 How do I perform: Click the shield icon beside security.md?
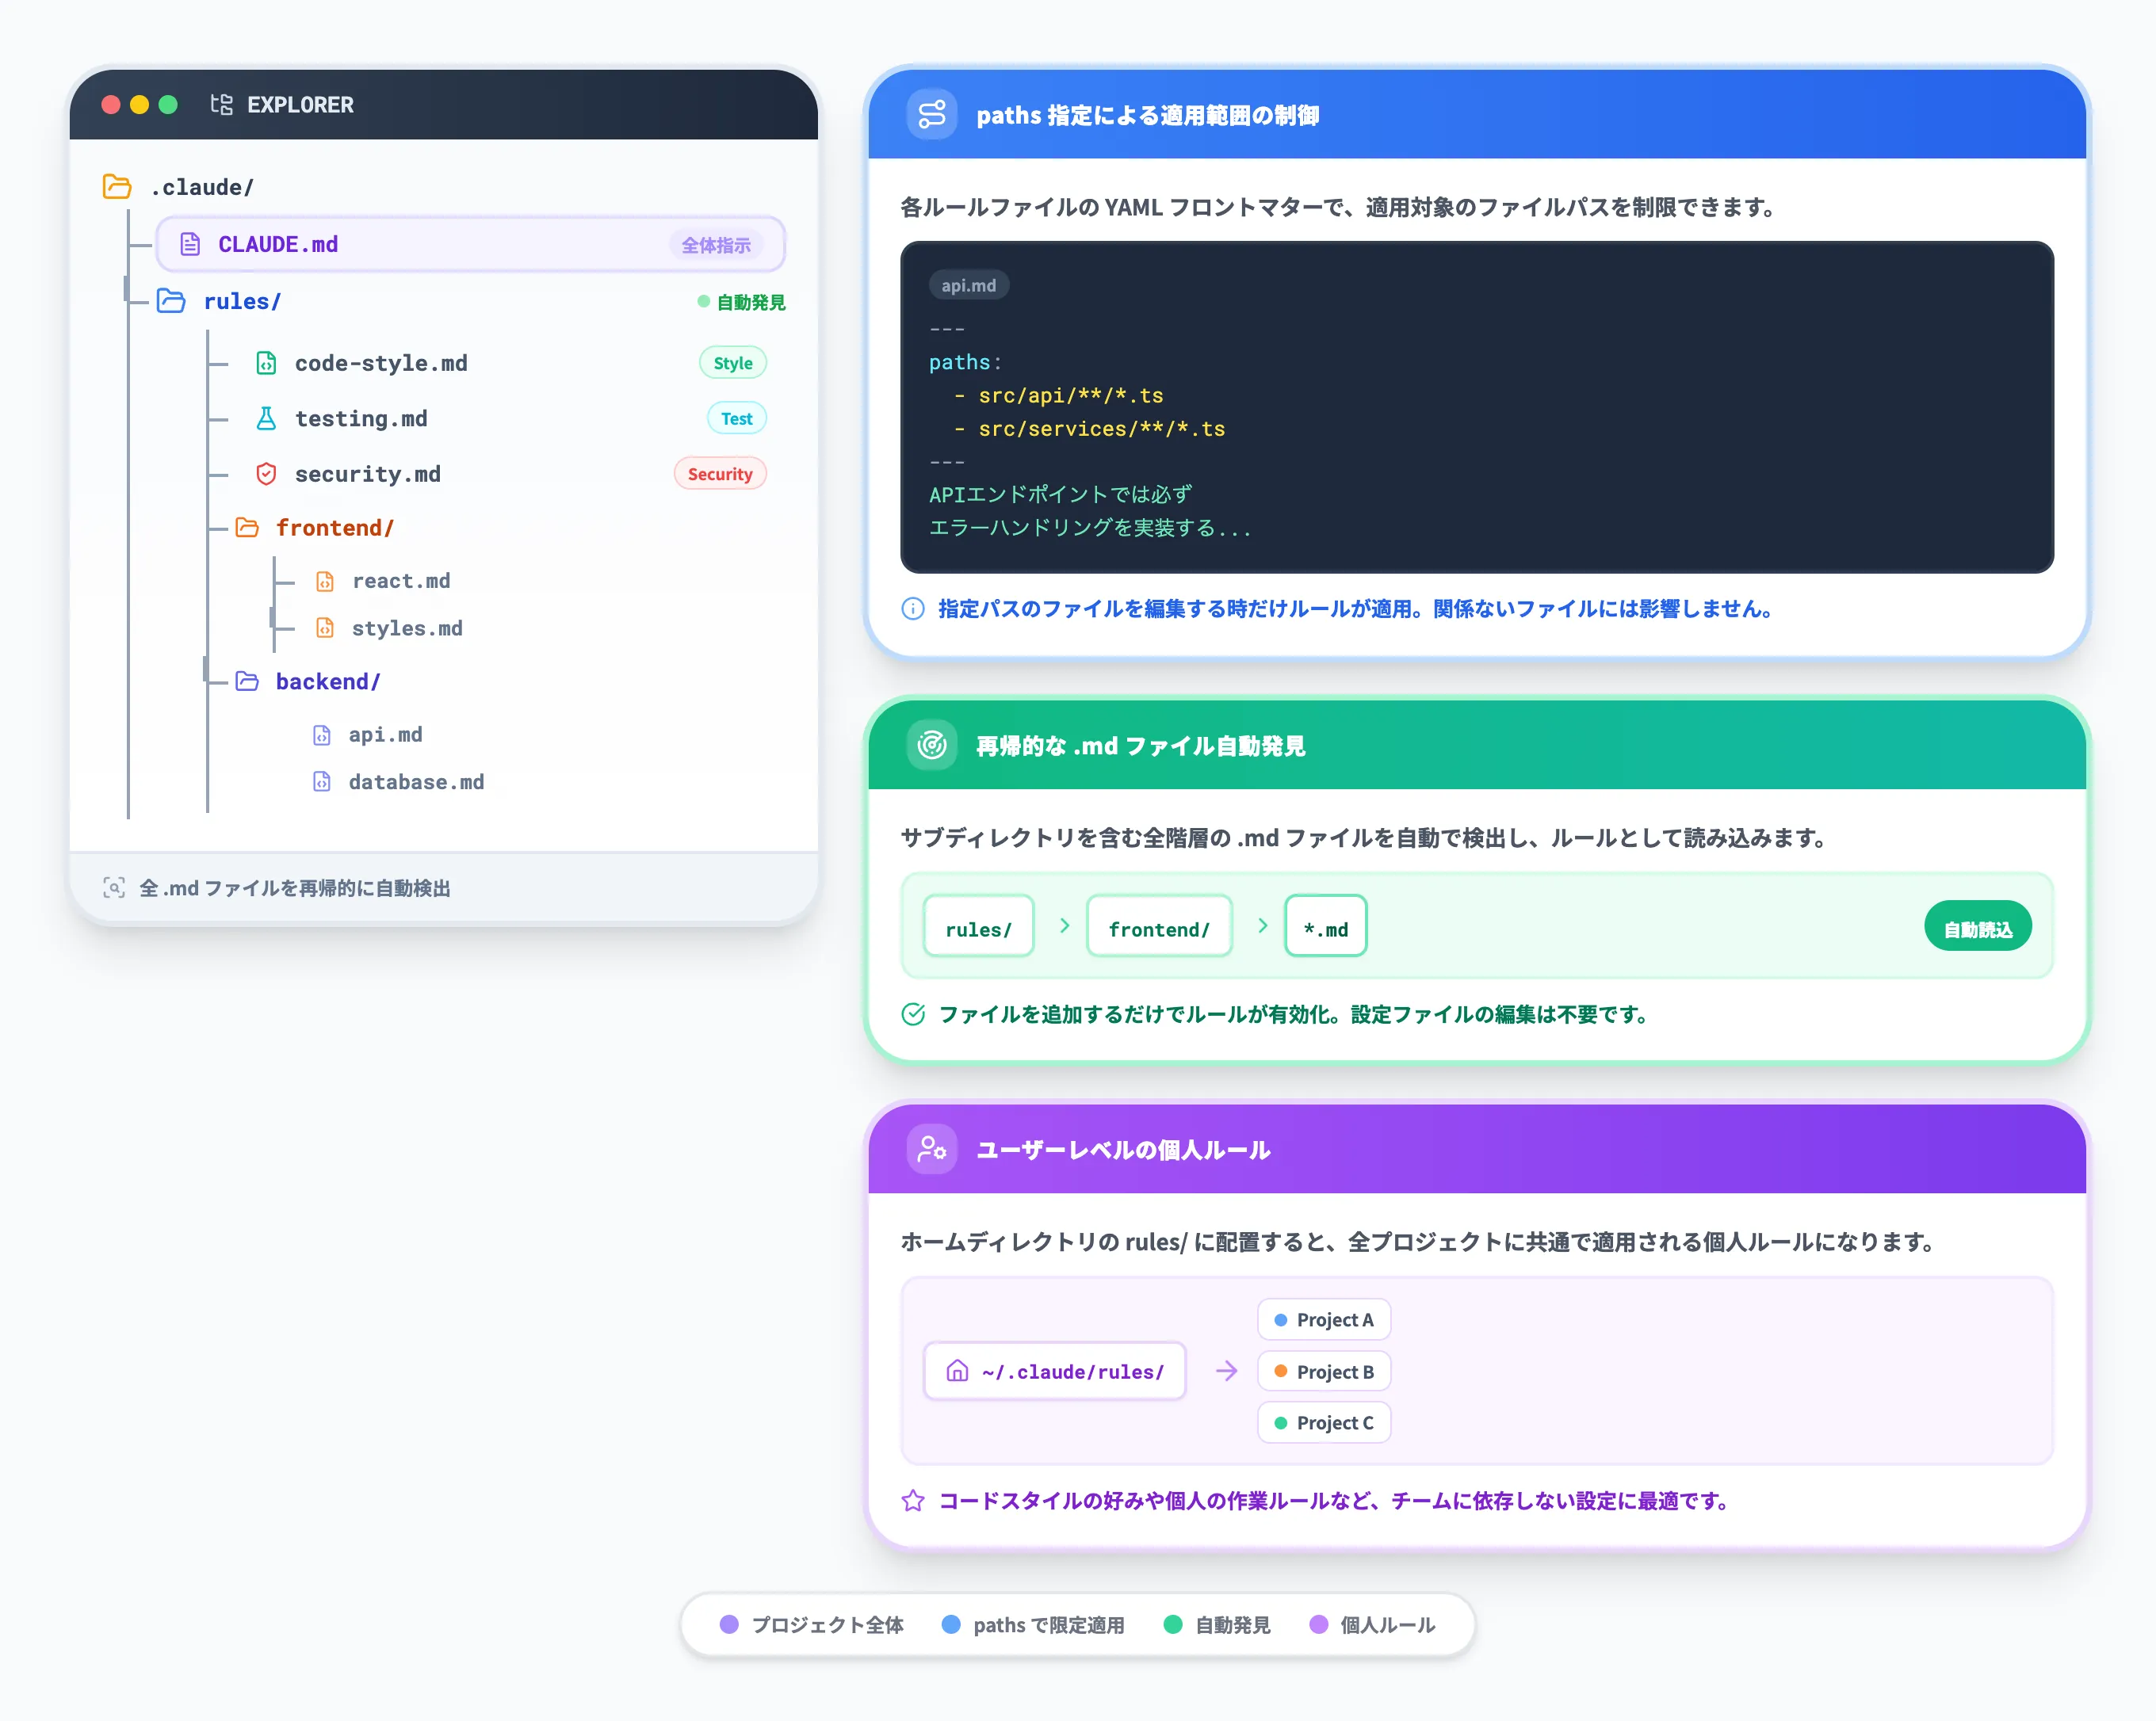(x=266, y=474)
